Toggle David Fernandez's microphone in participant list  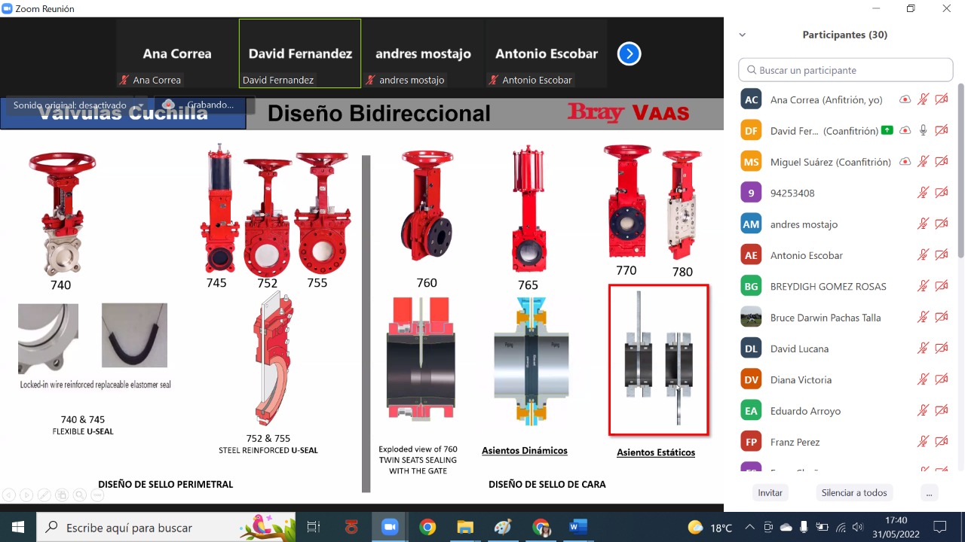[x=923, y=130]
